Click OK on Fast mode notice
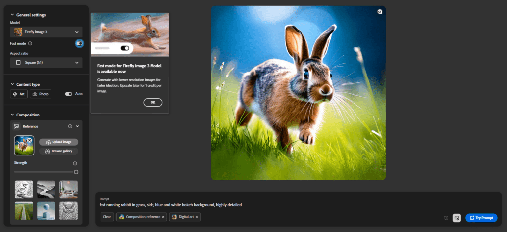The image size is (507, 232). 152,102
